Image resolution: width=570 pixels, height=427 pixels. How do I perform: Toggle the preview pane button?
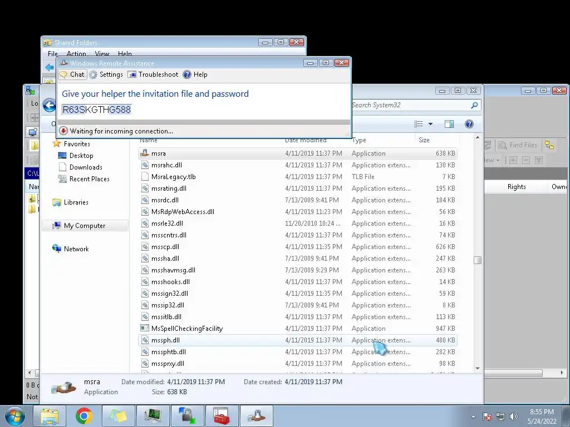449,124
